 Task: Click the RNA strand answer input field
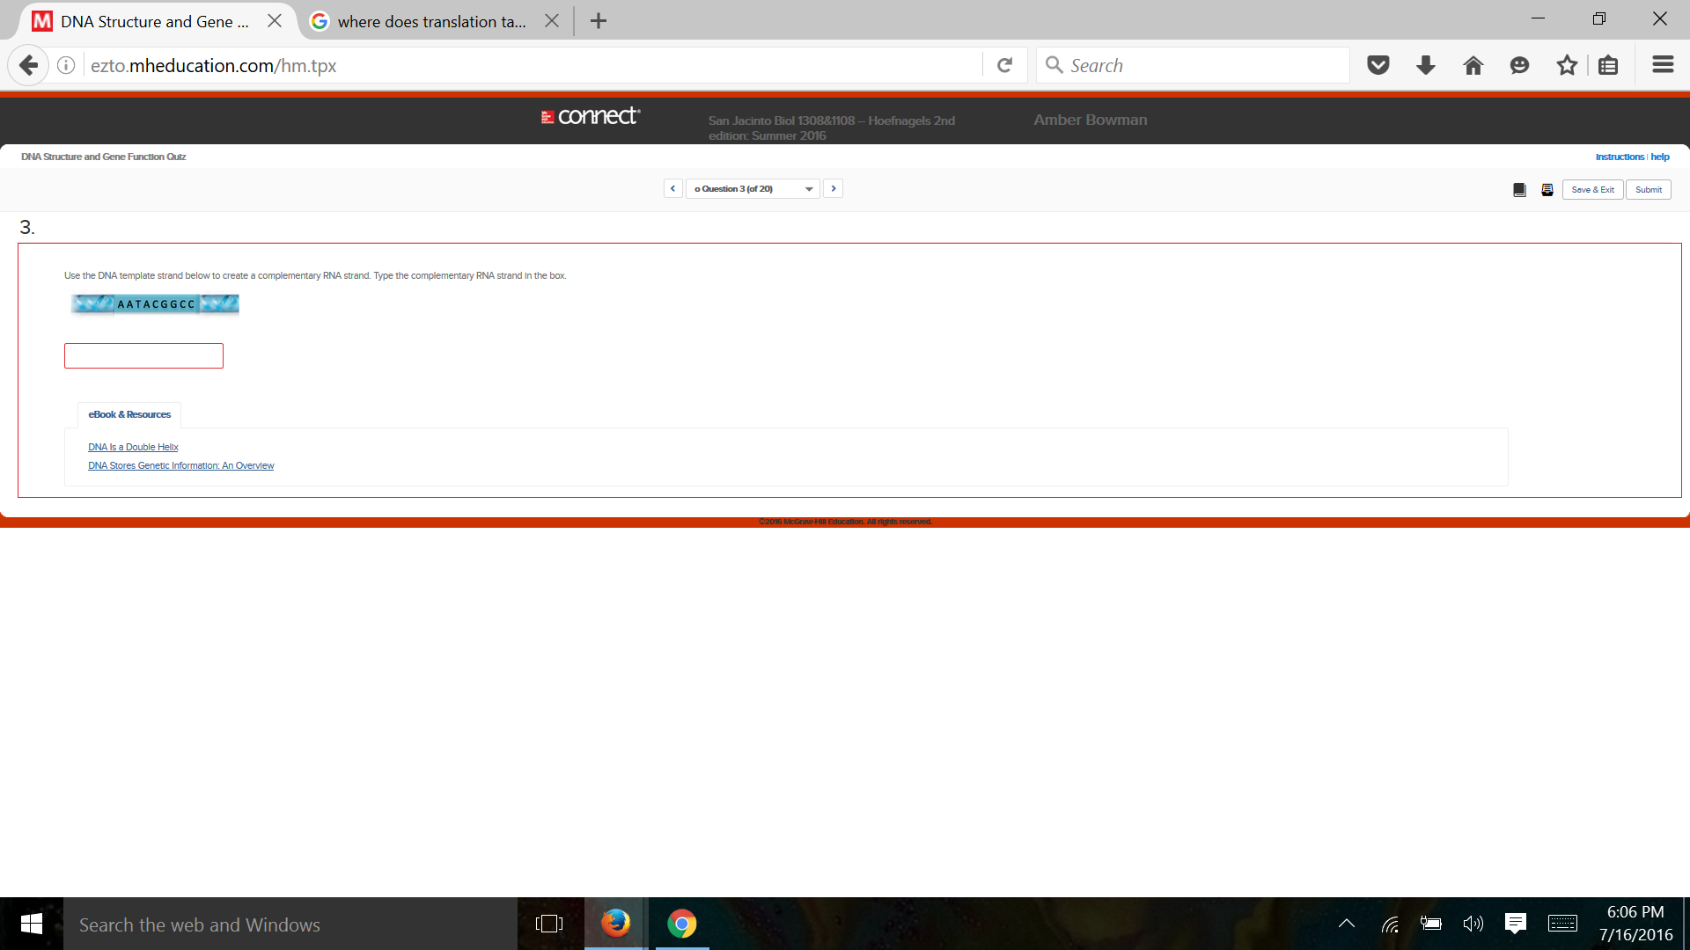point(144,356)
